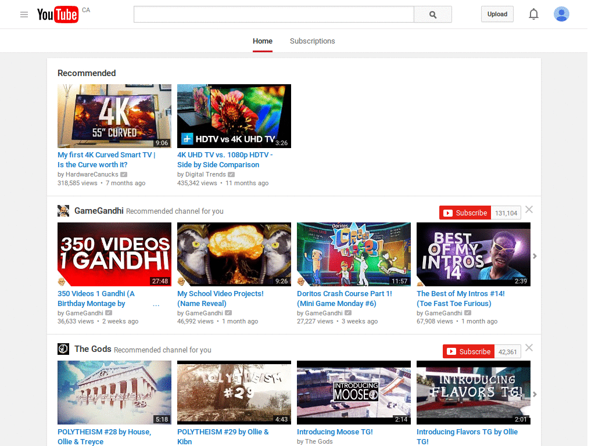Open the Polytheism 28 temple thumbnail
595x446 pixels.
pyautogui.click(x=114, y=393)
